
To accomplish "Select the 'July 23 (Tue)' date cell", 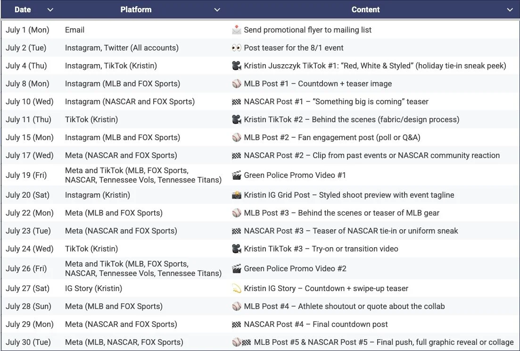I will click(28, 231).
